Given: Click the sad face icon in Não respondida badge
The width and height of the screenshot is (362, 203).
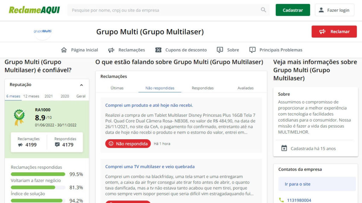Looking at the screenshot, I should [x=111, y=144].
